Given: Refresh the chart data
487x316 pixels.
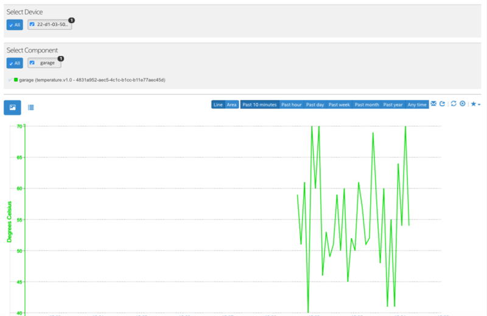Looking at the screenshot, I should pos(454,103).
